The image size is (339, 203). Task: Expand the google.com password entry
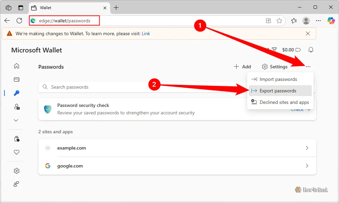pos(177,166)
